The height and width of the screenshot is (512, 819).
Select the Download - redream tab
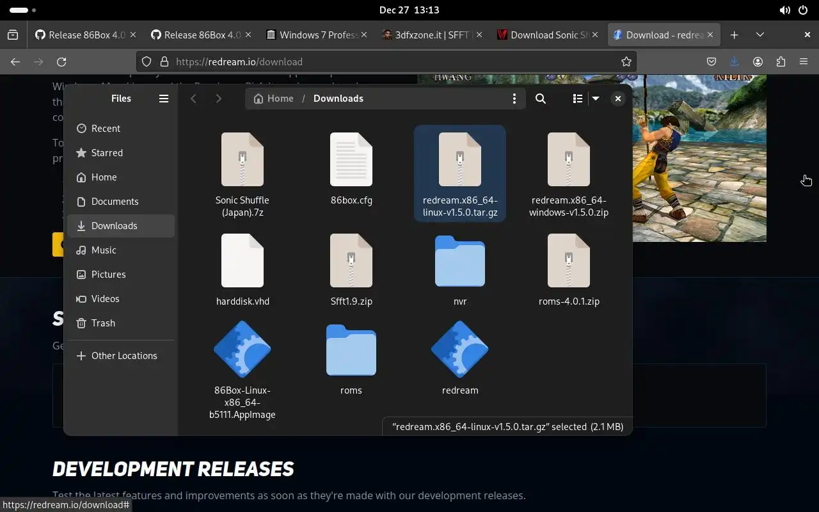coord(664,35)
